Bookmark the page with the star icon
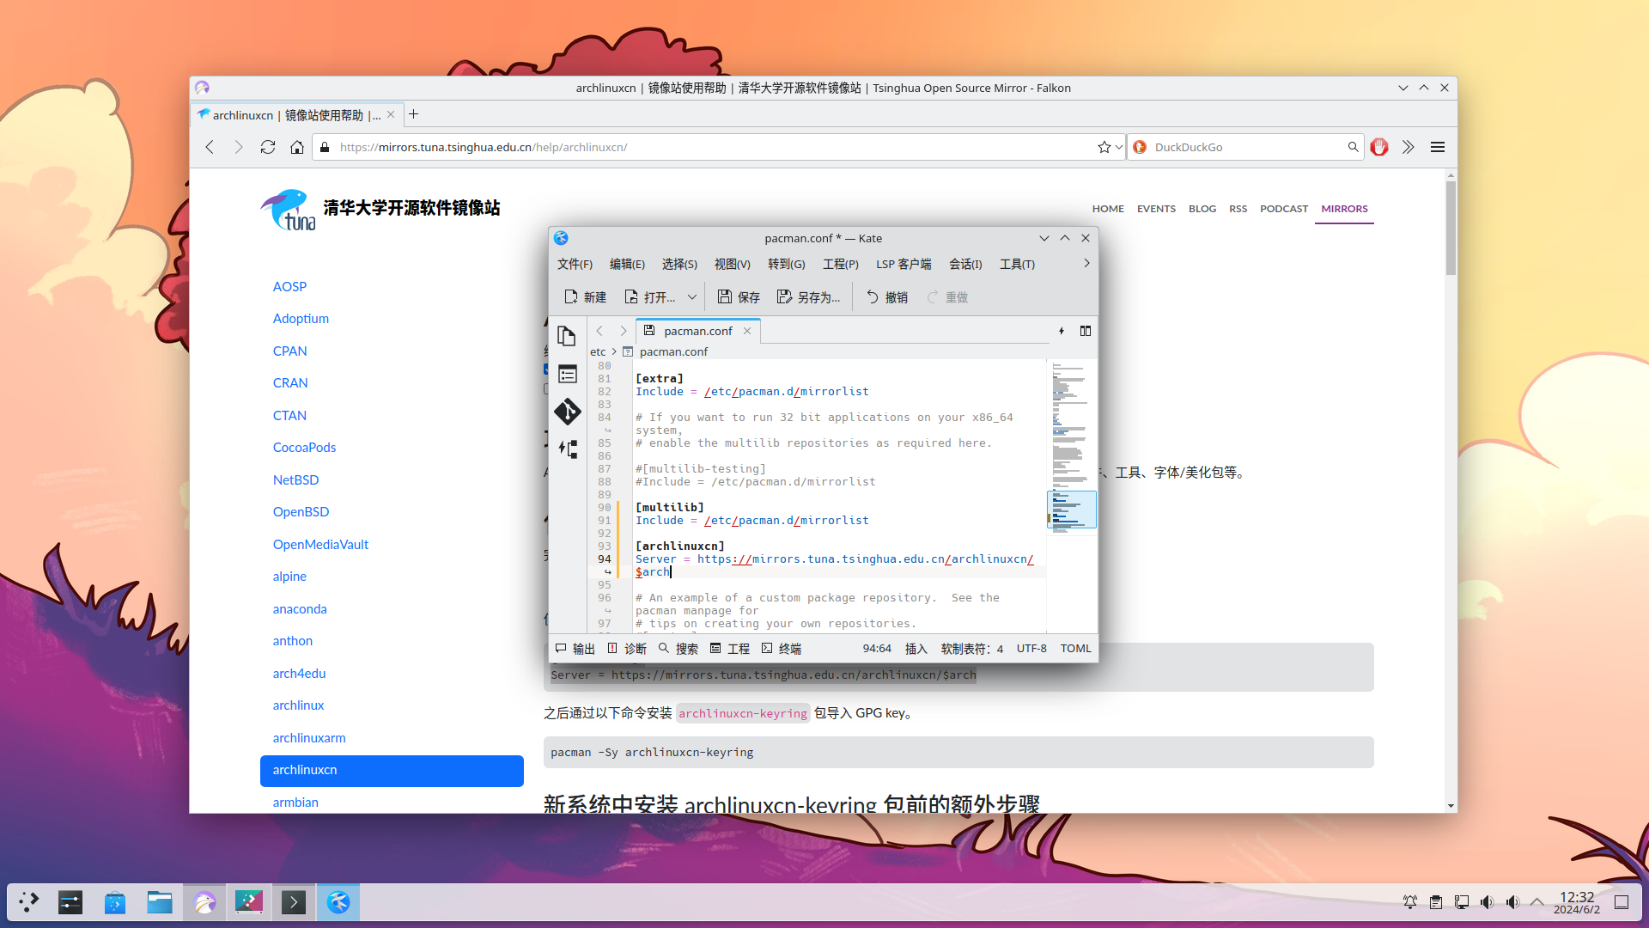 pyautogui.click(x=1104, y=147)
